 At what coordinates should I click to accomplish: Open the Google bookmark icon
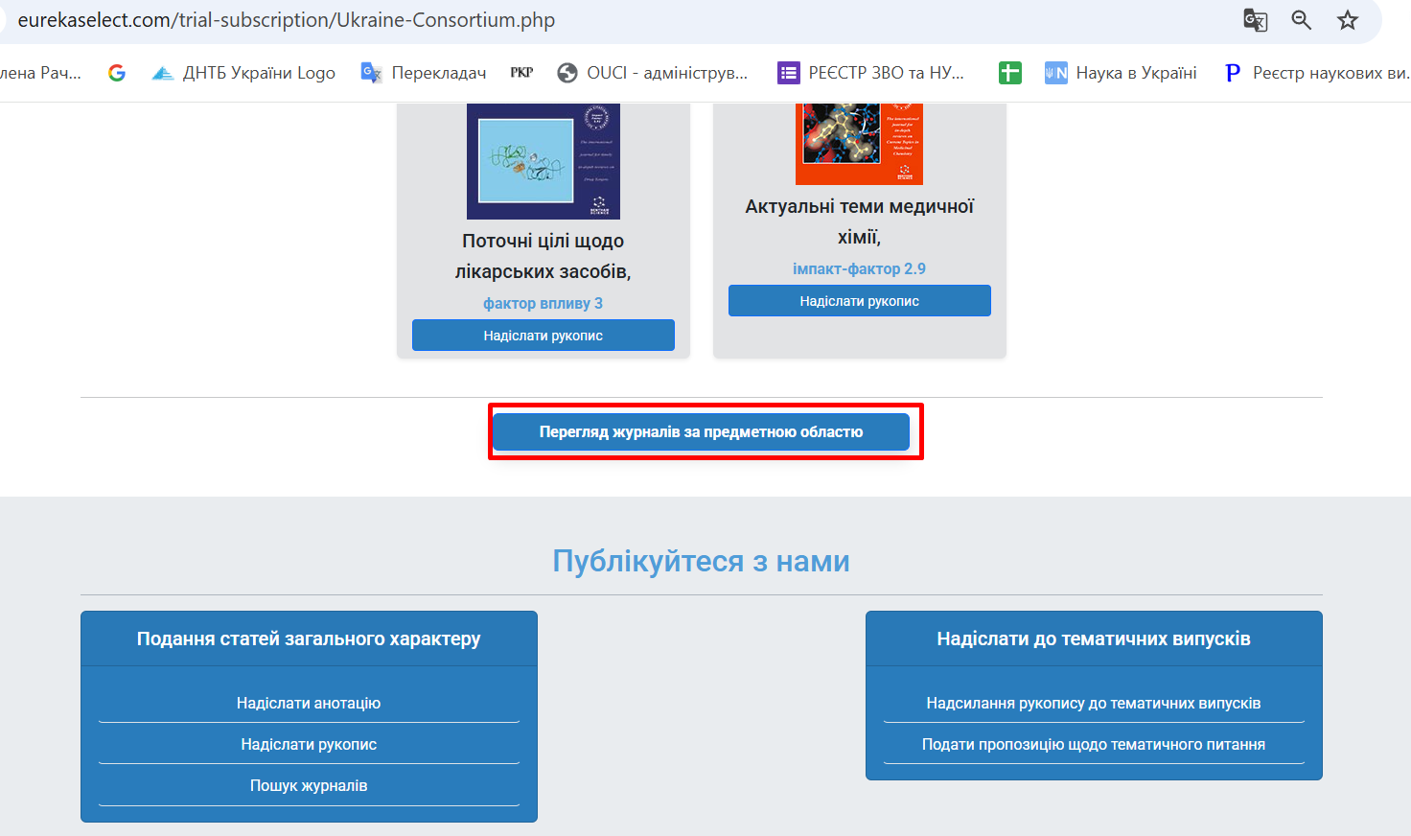coord(117,73)
